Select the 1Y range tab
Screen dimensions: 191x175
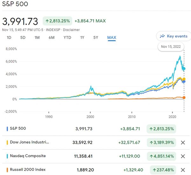point(82,37)
